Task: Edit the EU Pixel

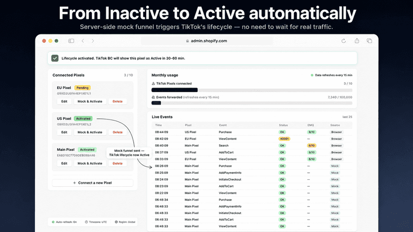Action: 64,101
